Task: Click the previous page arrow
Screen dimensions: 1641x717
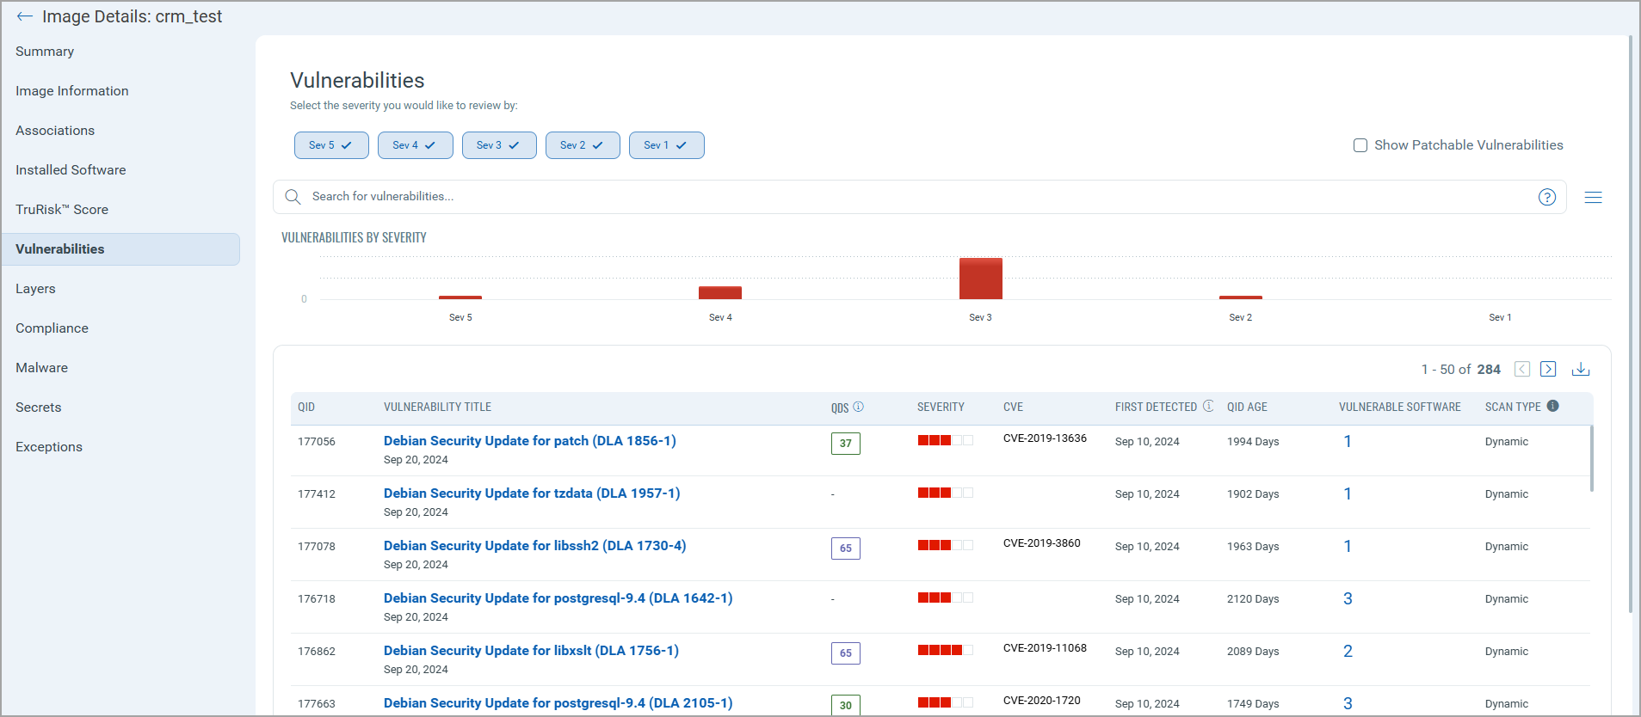Action: click(x=1521, y=369)
